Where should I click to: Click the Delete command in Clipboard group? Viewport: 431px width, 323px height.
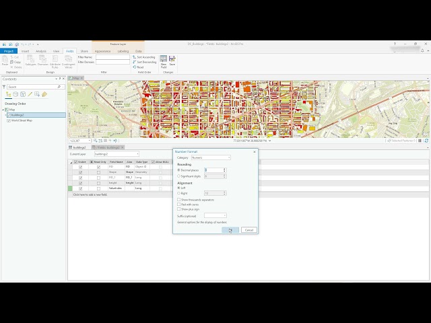click(16, 67)
